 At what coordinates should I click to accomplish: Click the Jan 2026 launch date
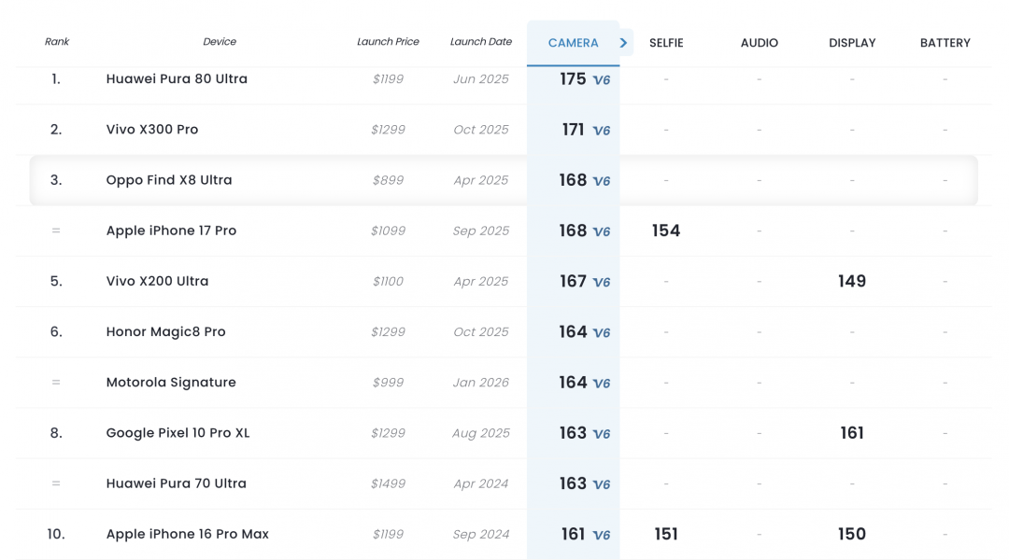pyautogui.click(x=481, y=382)
